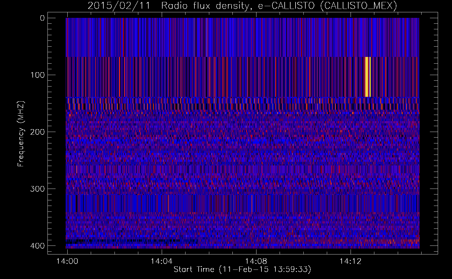The width and height of the screenshot is (452, 279).
Task: Click the 14:04 time tick label
Action: 161,261
